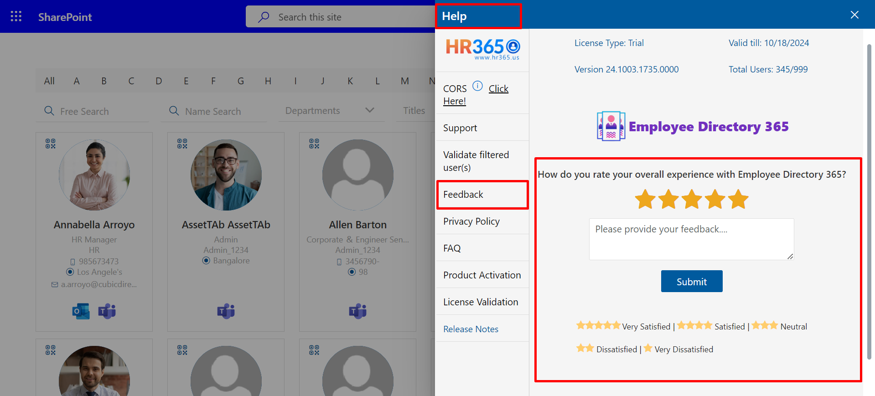Viewport: 875px width, 396px height.
Task: Filter directory by letter D
Action: tap(159, 81)
